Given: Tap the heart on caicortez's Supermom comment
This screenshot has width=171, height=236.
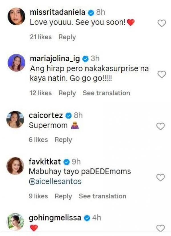Looking at the screenshot, I should 161,126.
